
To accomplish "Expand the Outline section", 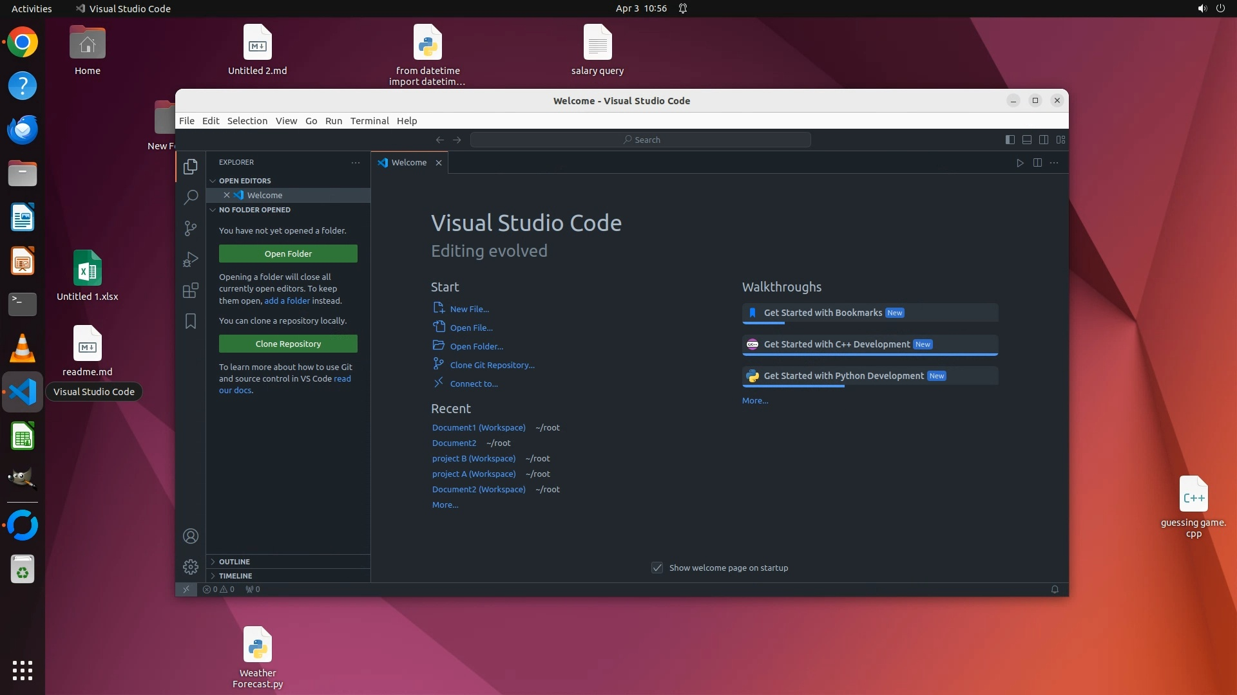I will pyautogui.click(x=235, y=562).
